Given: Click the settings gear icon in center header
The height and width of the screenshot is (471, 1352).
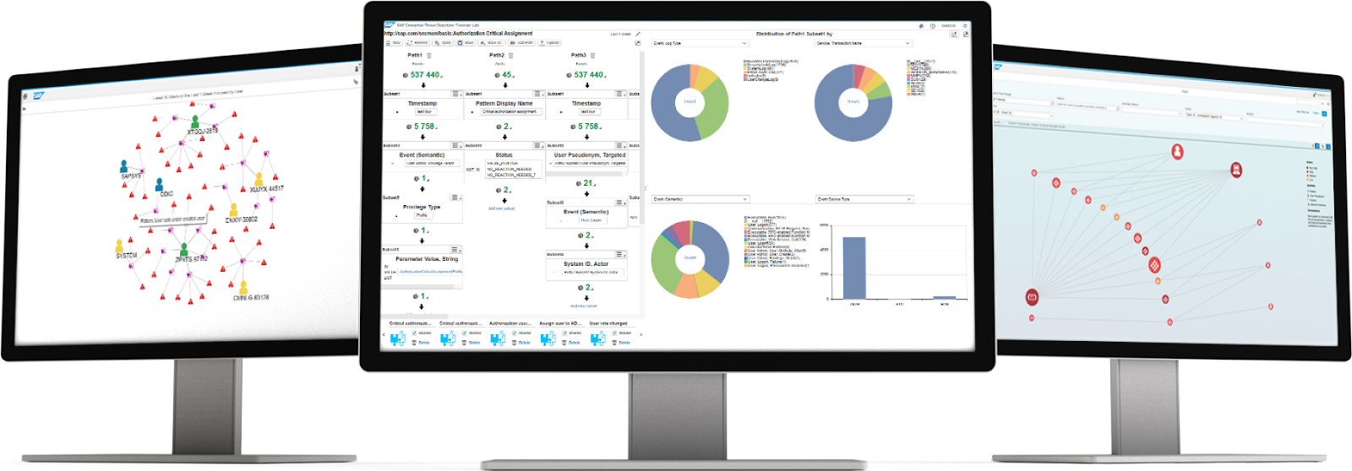Looking at the screenshot, I should pyautogui.click(x=965, y=26).
